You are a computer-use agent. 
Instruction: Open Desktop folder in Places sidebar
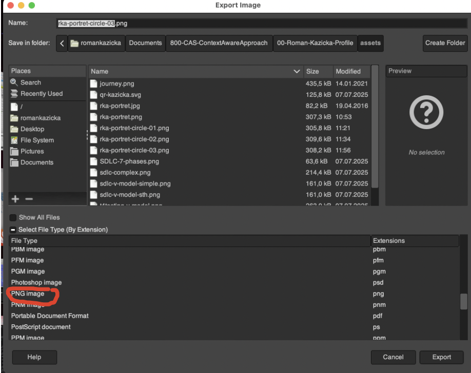pyautogui.click(x=32, y=129)
